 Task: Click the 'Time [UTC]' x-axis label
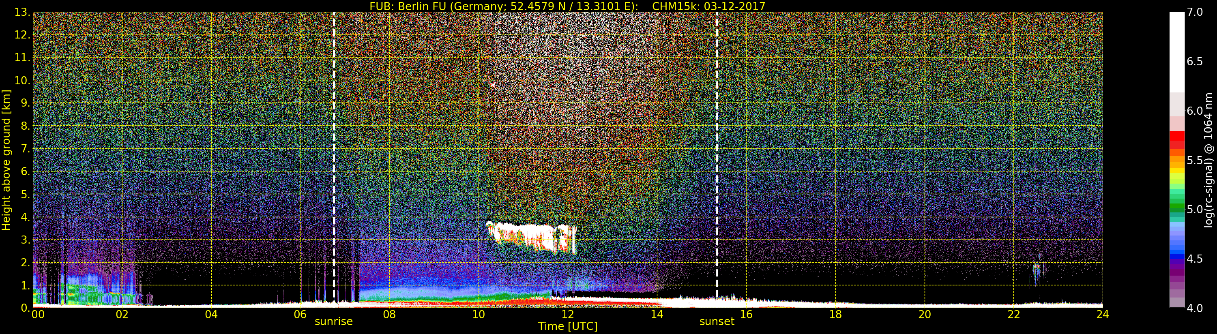(x=567, y=326)
